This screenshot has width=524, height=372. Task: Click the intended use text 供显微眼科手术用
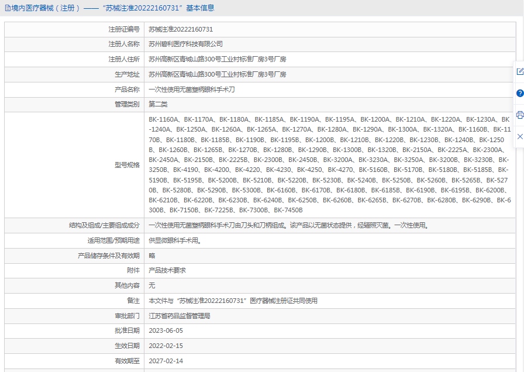point(175,240)
